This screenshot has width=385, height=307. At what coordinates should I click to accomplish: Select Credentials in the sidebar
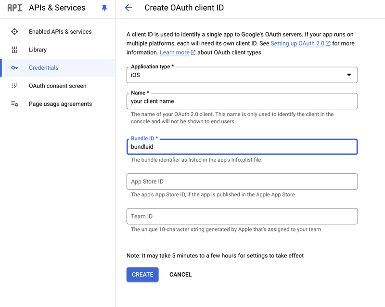click(x=43, y=68)
